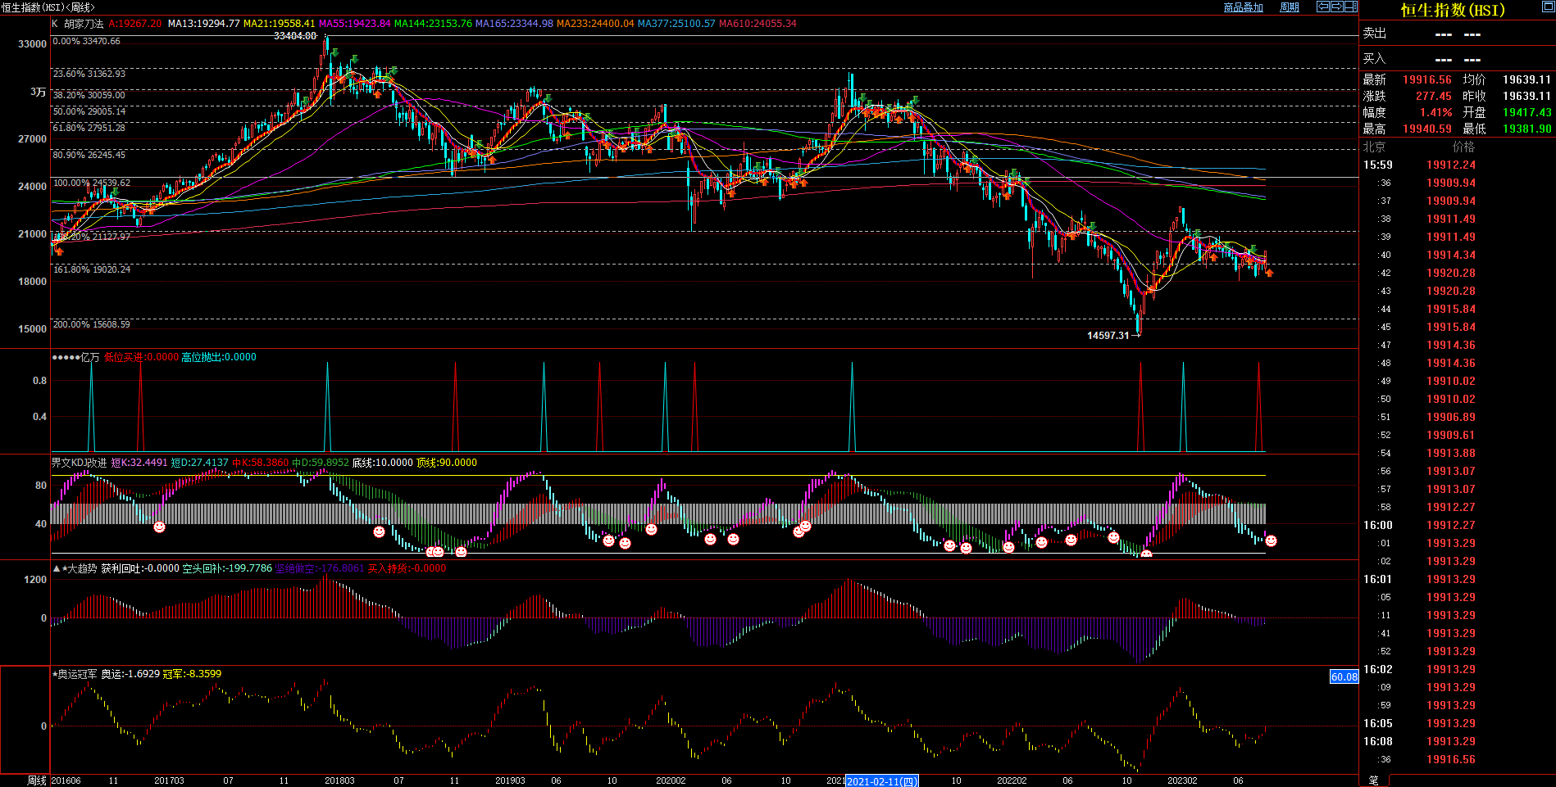Click the ★大趋势 indicator title
This screenshot has height=787, width=1556.
point(79,568)
